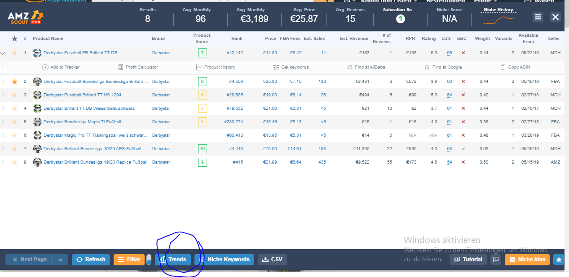Click the EBC red X in row 1
This screenshot has width=569, height=277.
click(x=463, y=53)
